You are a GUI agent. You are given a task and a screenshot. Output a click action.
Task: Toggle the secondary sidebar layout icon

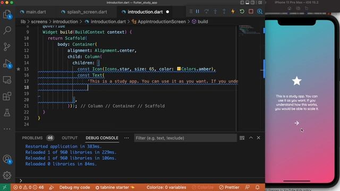(253, 3)
